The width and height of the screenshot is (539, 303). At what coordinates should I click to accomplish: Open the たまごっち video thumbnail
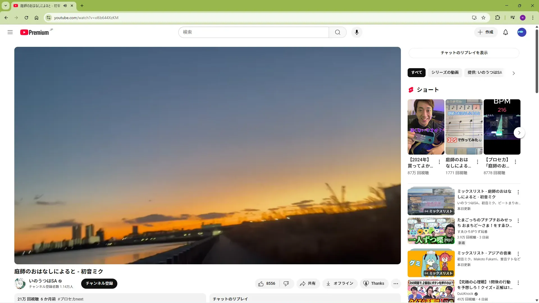431,231
